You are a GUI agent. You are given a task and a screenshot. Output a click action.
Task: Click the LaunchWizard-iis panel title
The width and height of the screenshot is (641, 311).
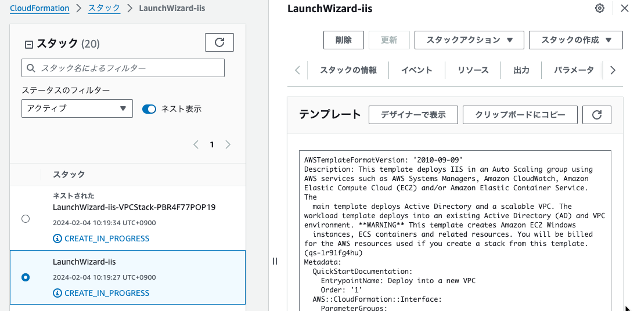pos(330,9)
